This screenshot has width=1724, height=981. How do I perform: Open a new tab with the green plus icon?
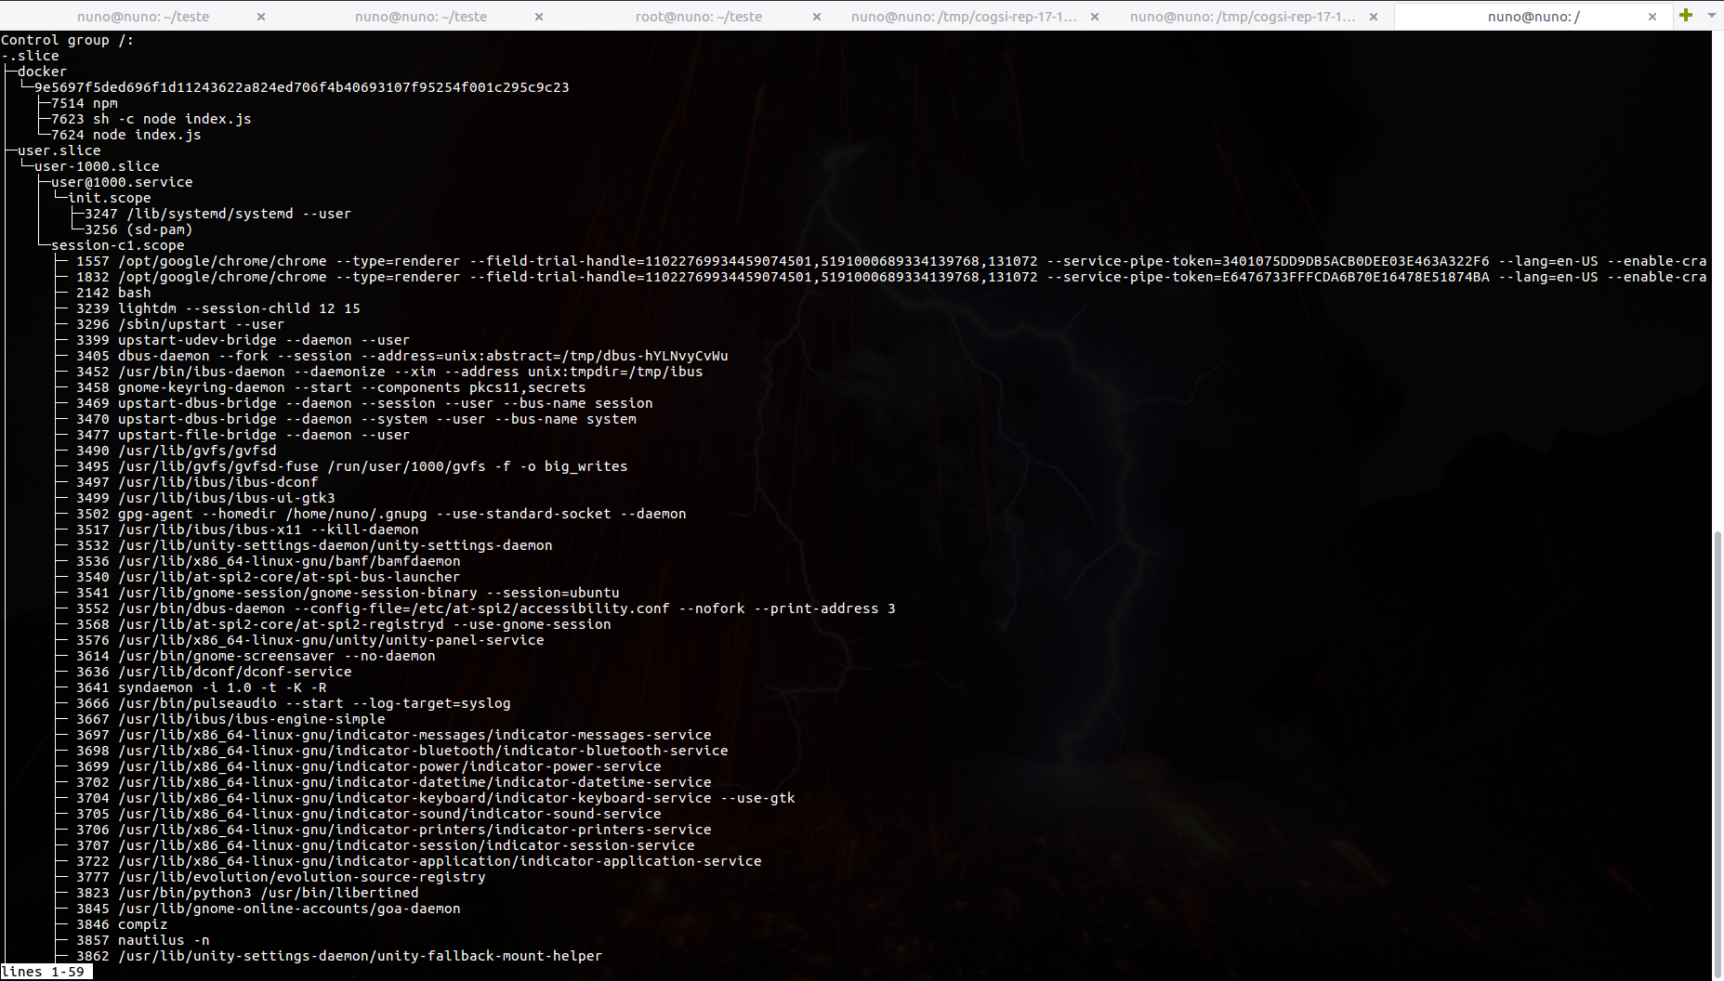click(1686, 15)
